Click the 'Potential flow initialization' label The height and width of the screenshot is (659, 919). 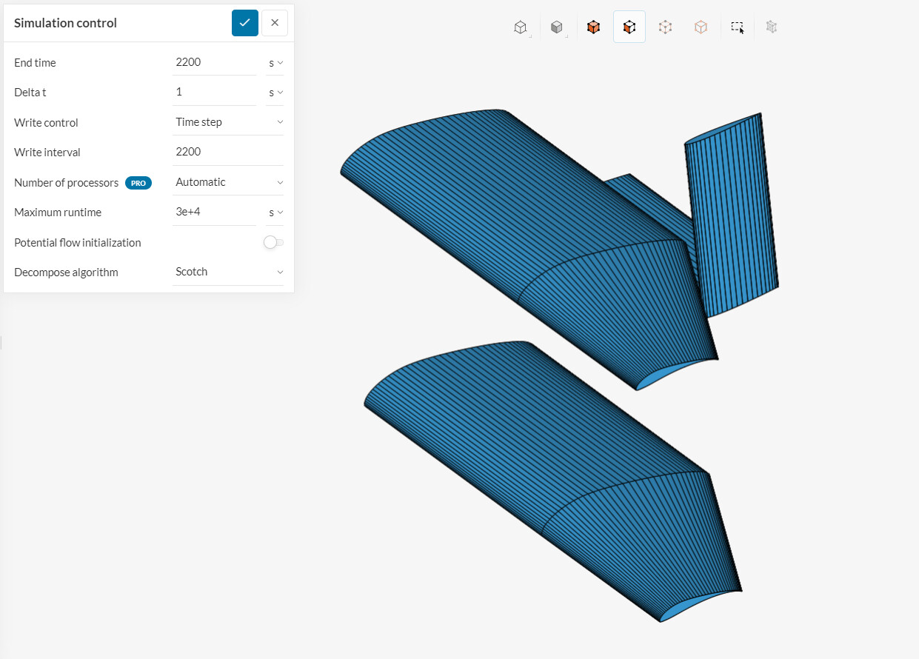coord(78,243)
